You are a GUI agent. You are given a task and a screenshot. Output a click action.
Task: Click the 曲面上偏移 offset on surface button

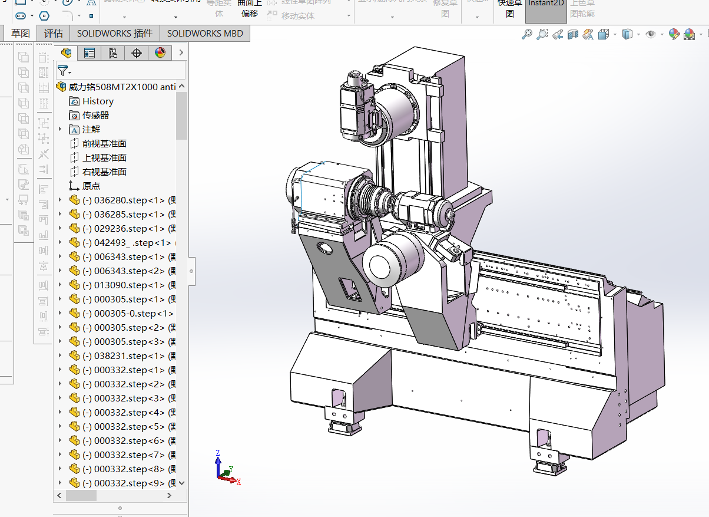(250, 8)
